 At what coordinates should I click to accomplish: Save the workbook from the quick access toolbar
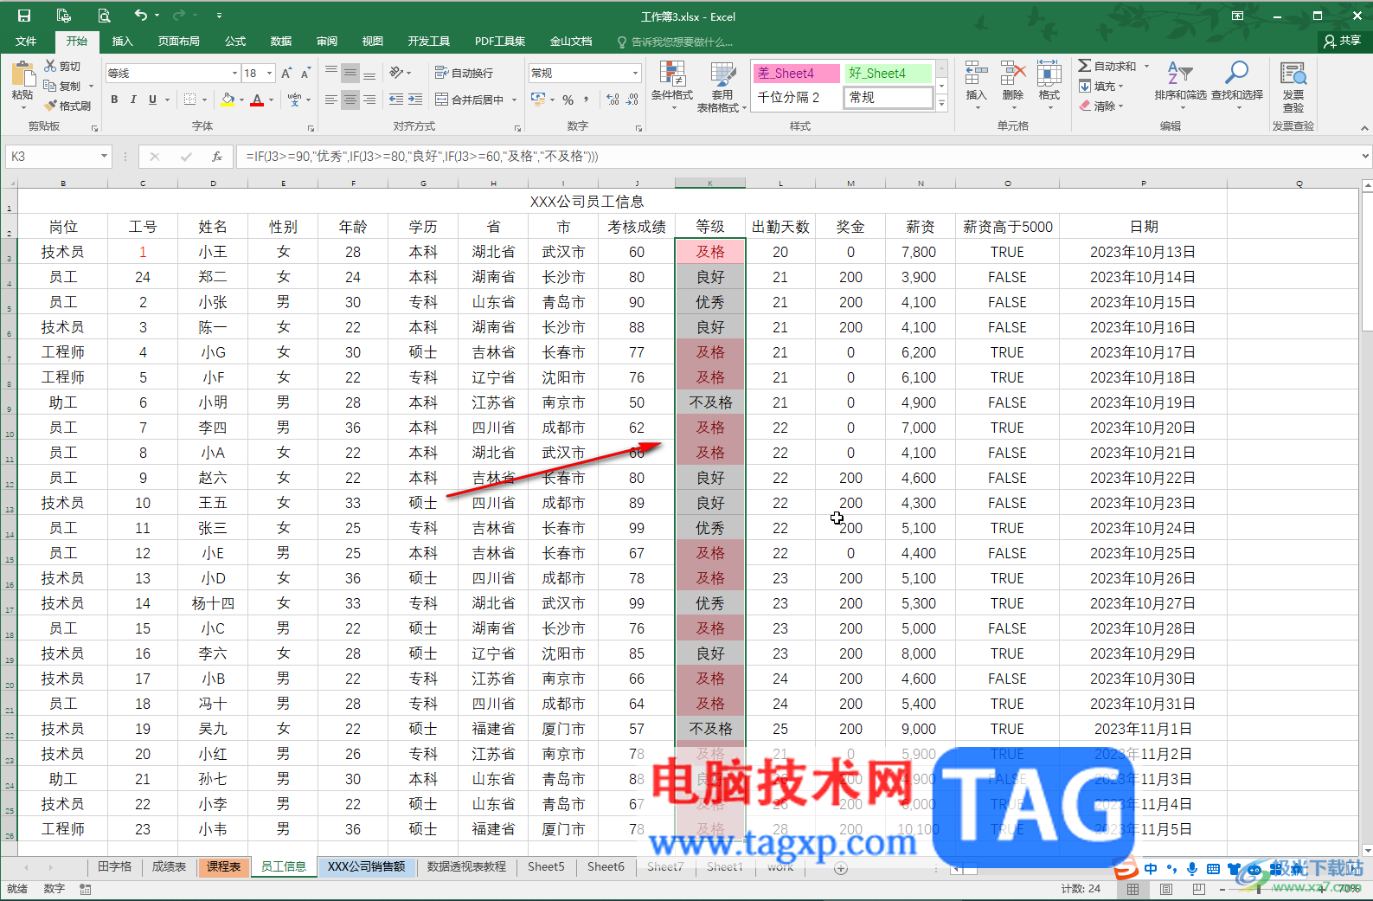[x=24, y=16]
